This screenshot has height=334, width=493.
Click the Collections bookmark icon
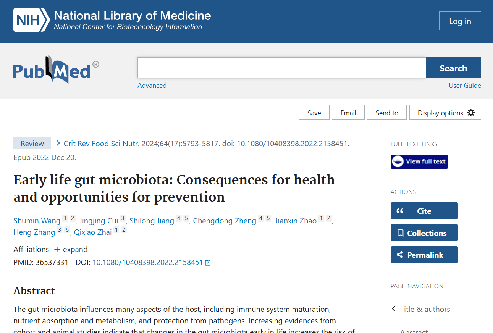click(400, 233)
